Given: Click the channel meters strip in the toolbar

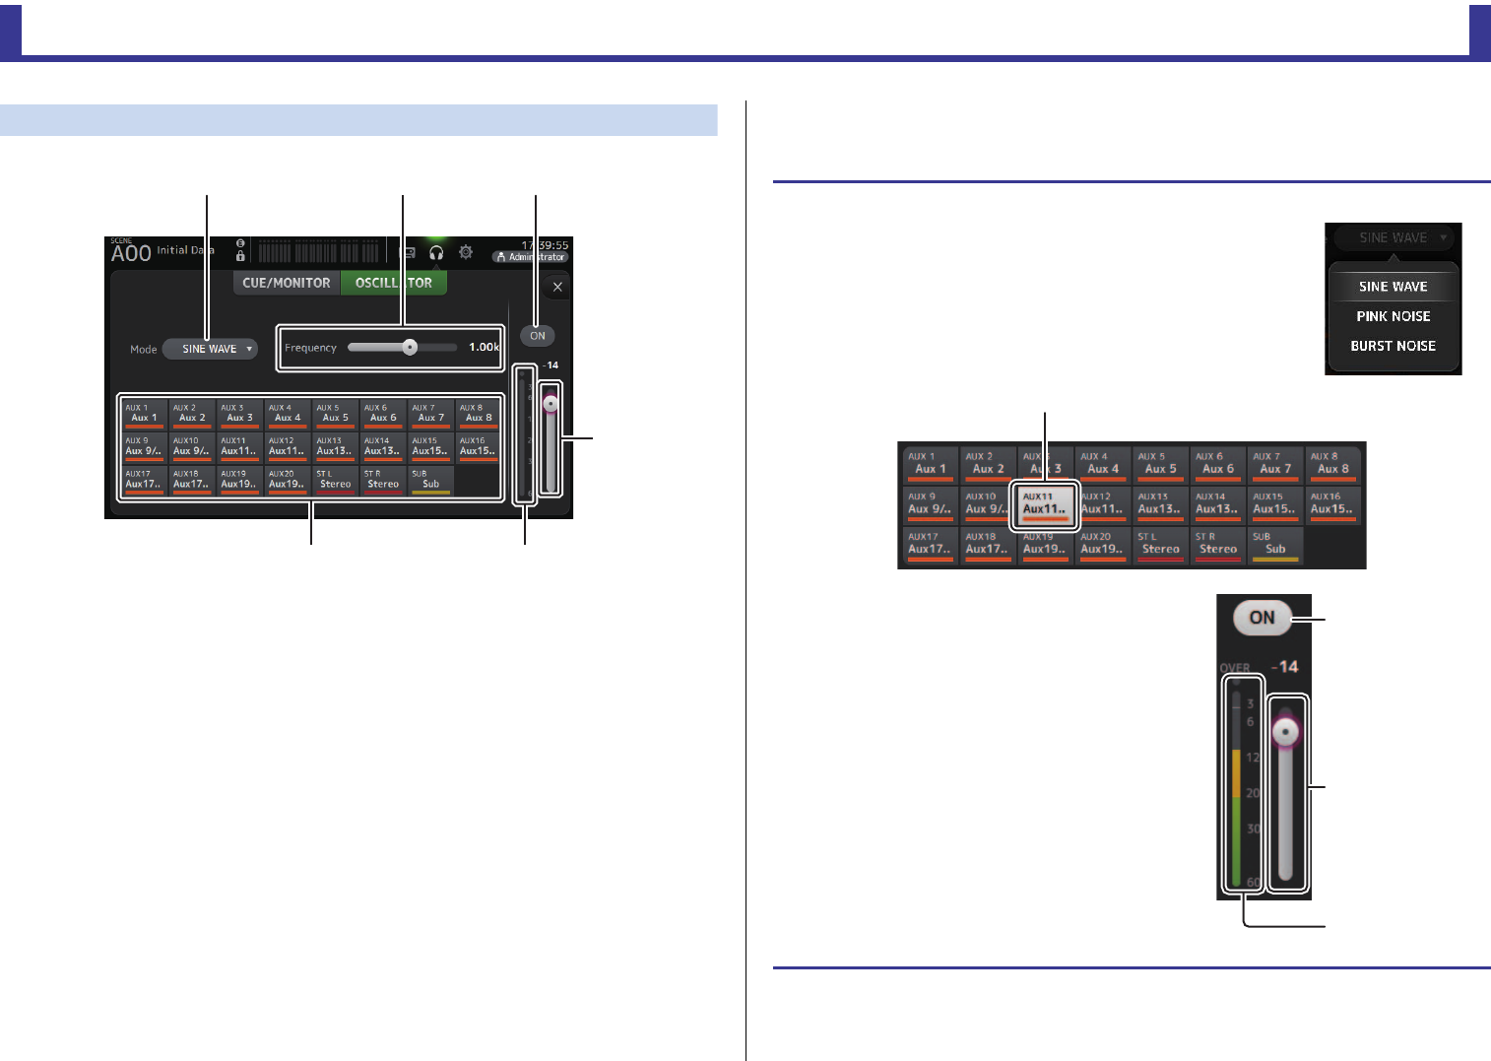Looking at the screenshot, I should 320,251.
